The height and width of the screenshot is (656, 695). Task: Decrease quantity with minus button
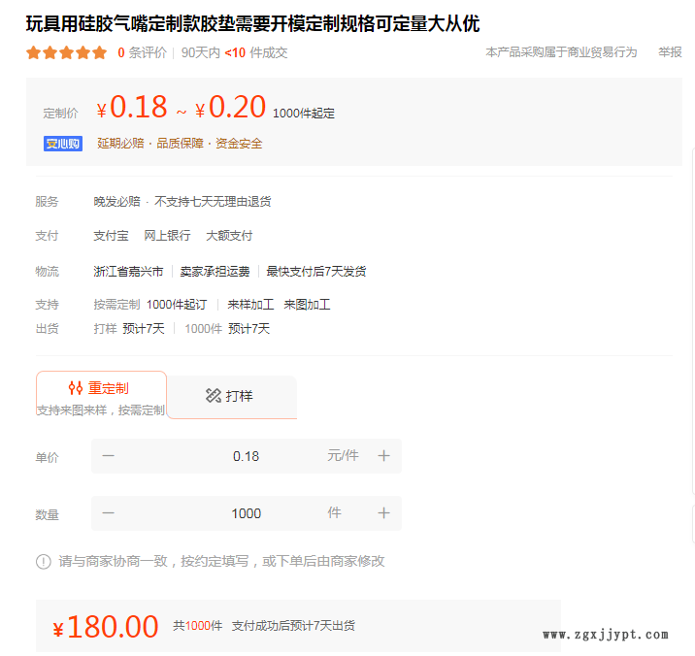point(108,512)
